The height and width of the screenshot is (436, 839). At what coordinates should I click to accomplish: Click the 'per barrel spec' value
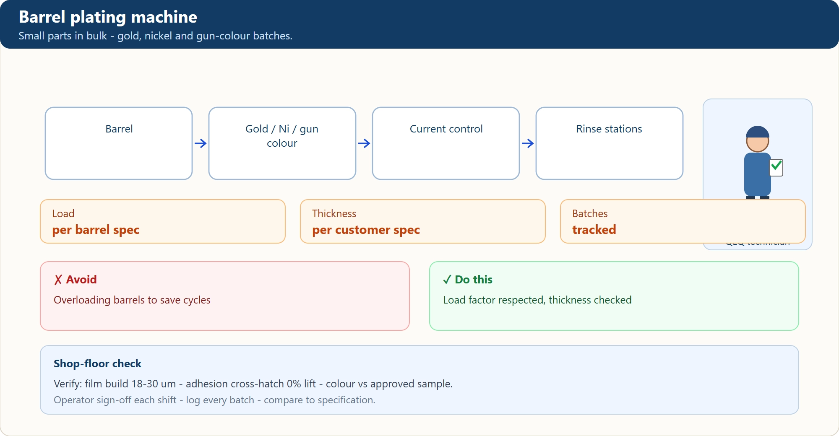click(96, 230)
